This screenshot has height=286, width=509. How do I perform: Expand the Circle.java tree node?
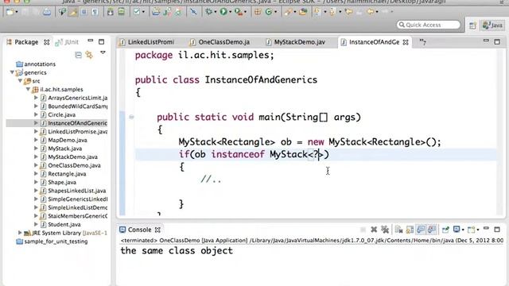coord(36,114)
